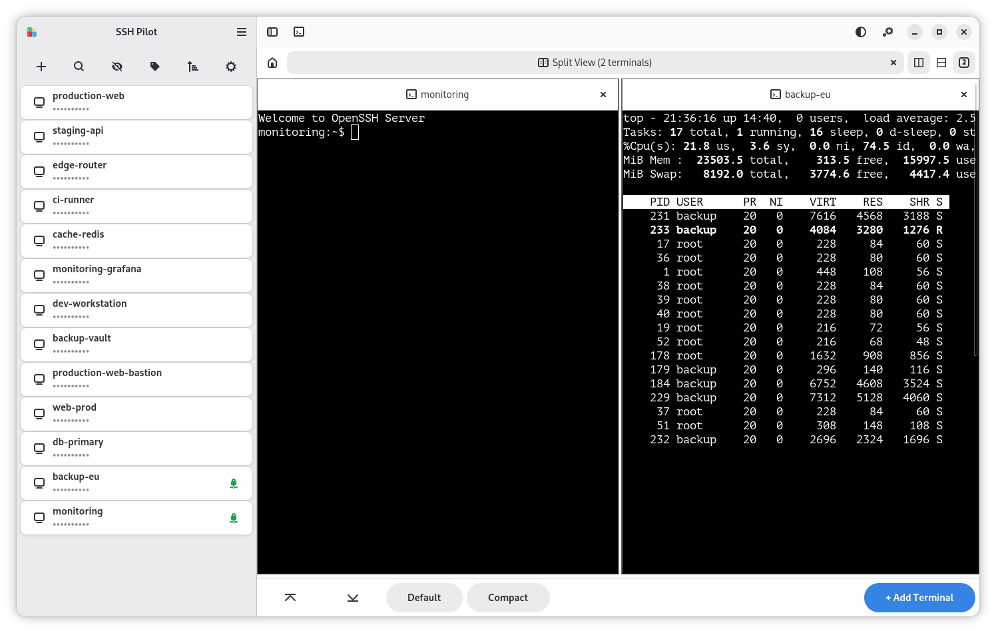Viewport: 996px width, 633px height.
Task: Select the monitoring terminal pane header
Action: 437,95
